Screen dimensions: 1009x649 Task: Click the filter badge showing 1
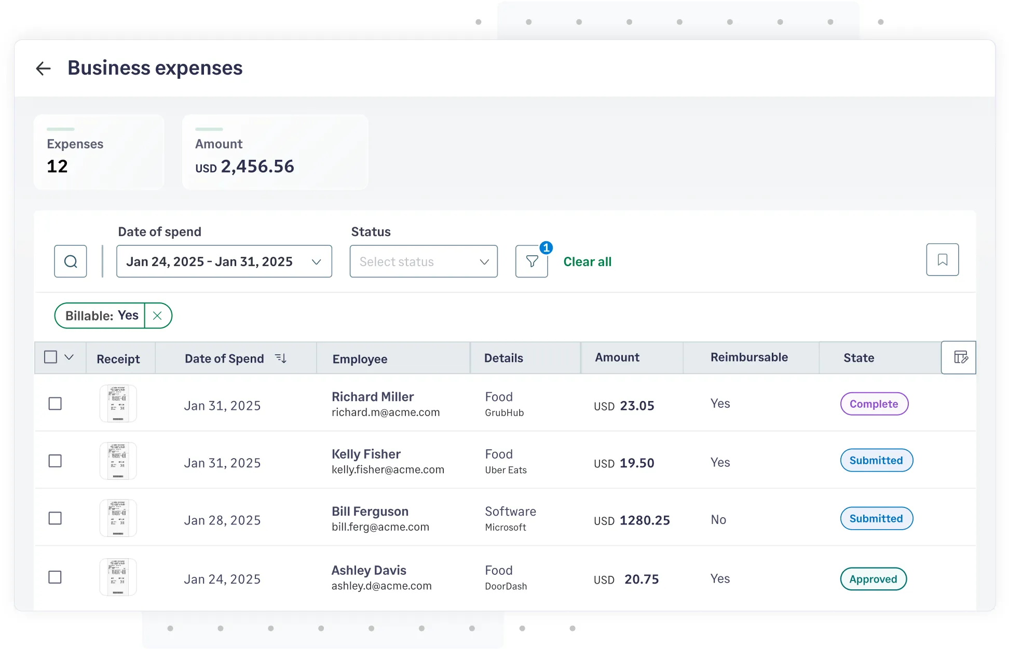[x=546, y=248]
